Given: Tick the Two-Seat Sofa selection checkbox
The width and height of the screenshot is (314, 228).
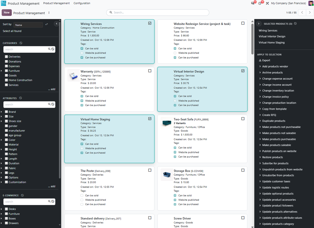Looking at the screenshot, I should (243, 119).
